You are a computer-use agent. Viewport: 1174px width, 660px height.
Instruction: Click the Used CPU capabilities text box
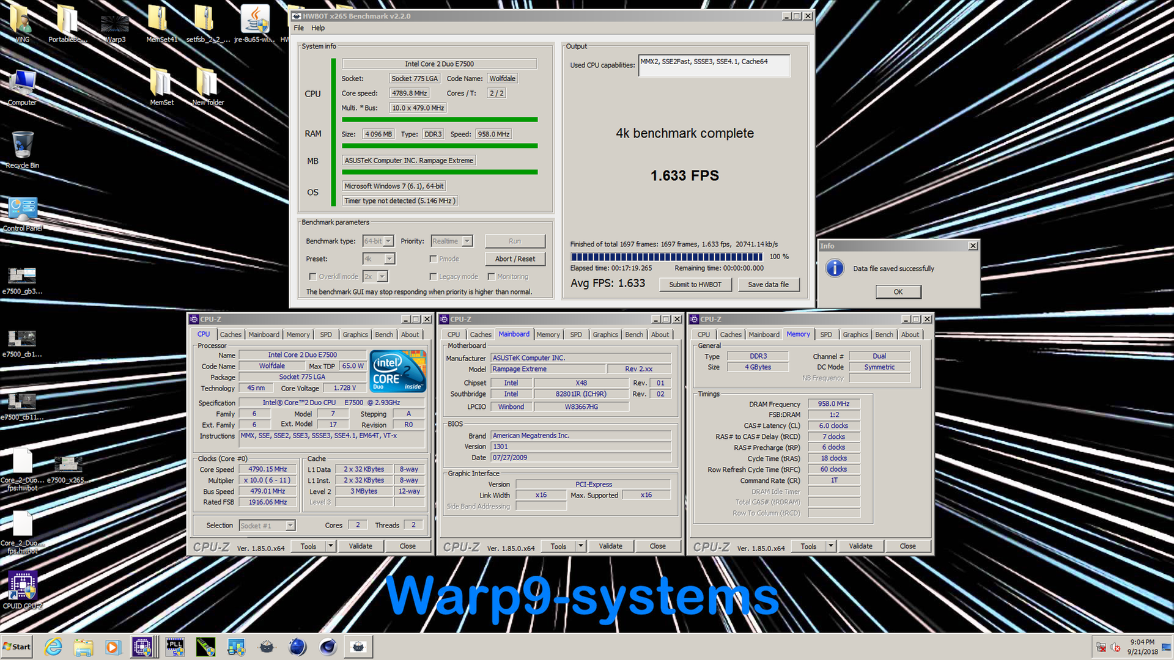click(714, 65)
